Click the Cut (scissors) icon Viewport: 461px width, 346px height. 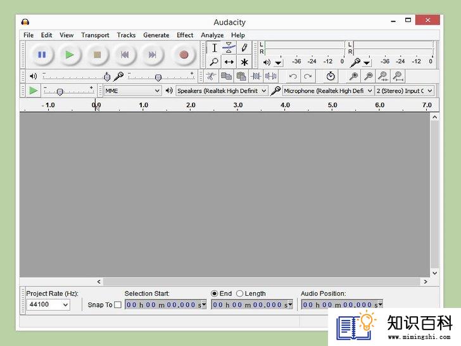pyautogui.click(x=211, y=76)
